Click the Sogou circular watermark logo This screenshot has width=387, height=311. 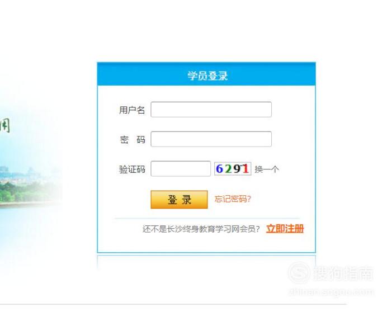[299, 273]
